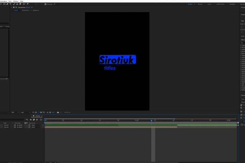Toggle mask and shape path visibility

click(x=38, y=112)
